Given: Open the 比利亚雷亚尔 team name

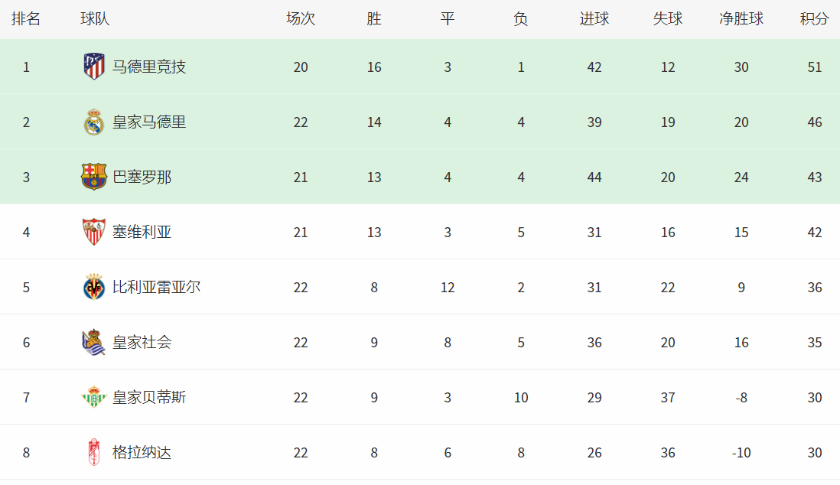Looking at the screenshot, I should 156,287.
